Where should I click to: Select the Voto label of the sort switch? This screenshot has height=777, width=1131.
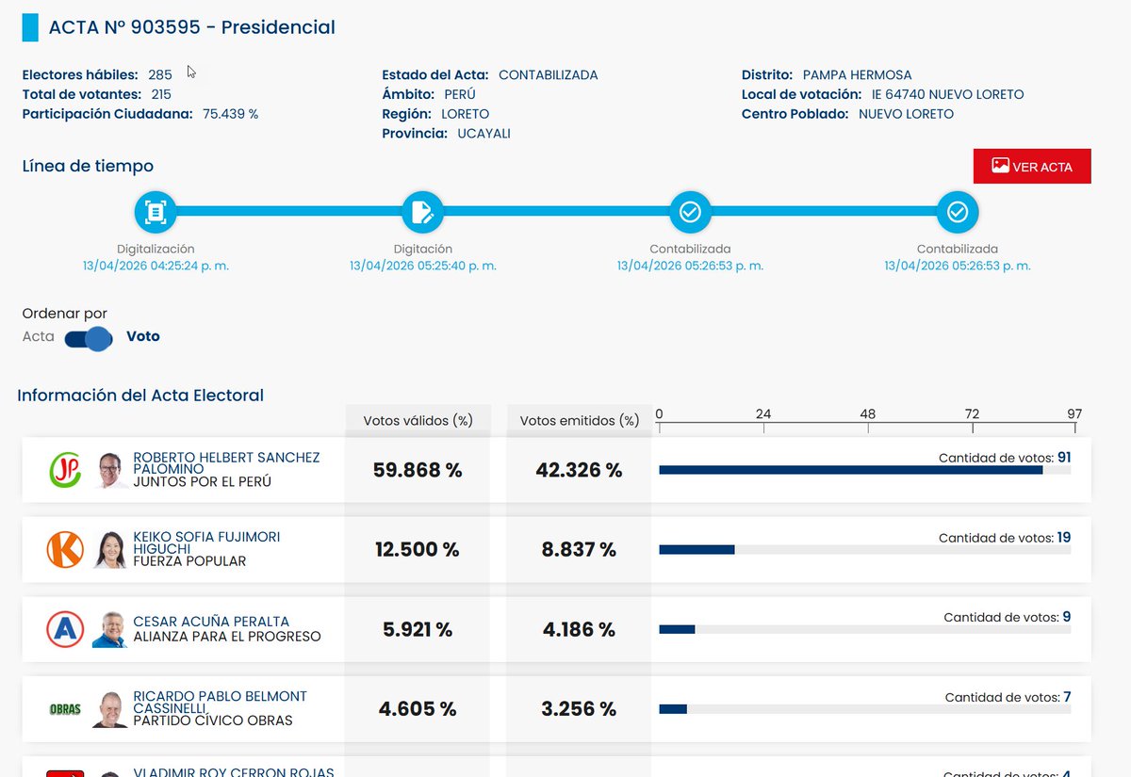(x=143, y=336)
